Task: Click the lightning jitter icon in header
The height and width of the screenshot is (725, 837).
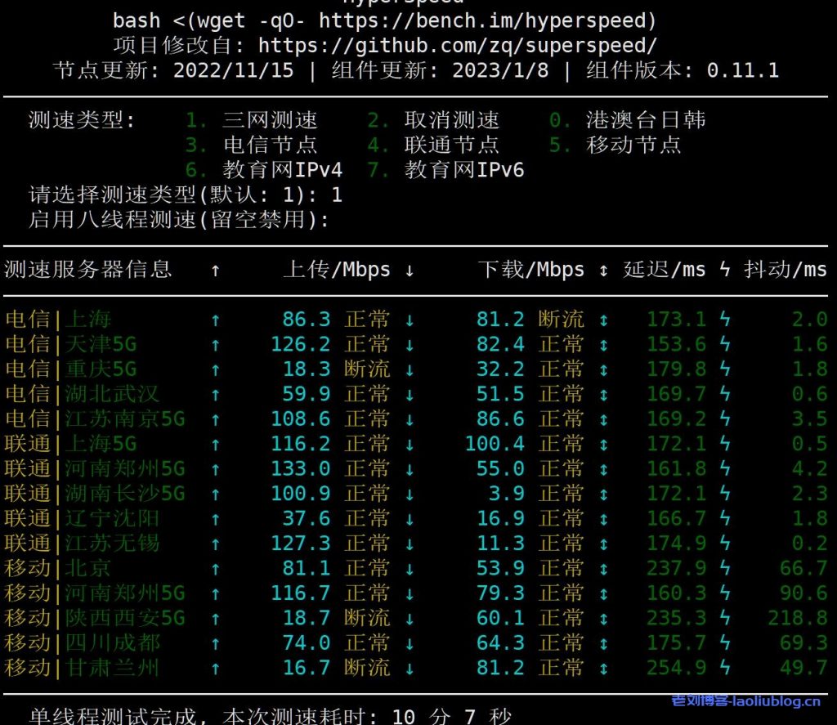Action: 724,271
